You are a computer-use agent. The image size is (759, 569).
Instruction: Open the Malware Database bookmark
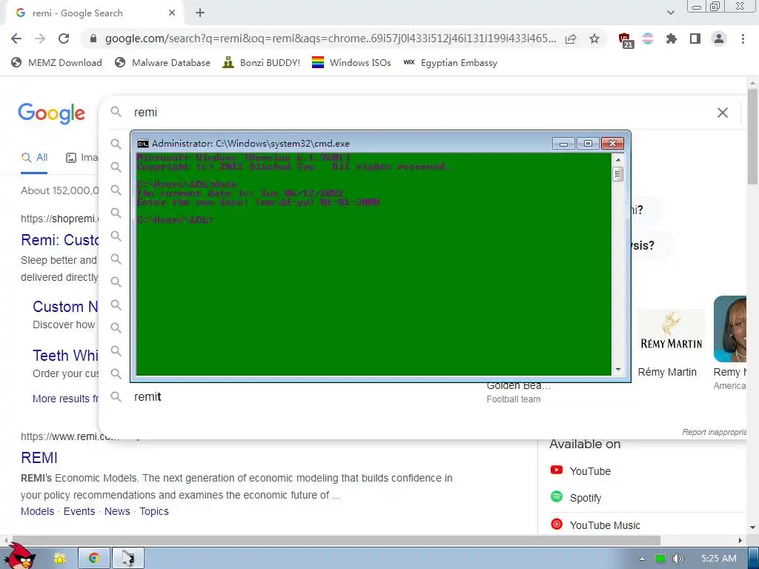pyautogui.click(x=162, y=62)
